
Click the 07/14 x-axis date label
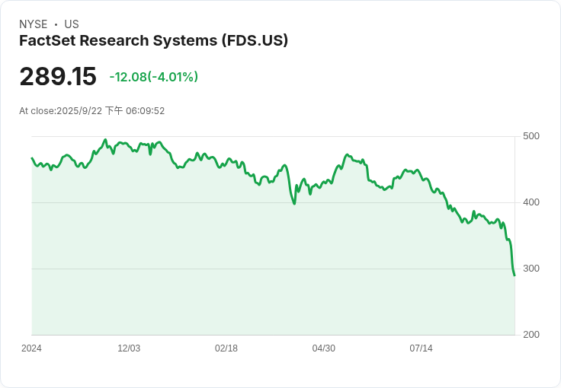(421, 348)
